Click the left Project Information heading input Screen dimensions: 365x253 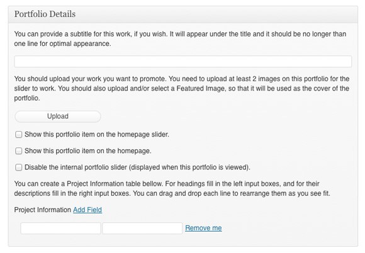[x=61, y=228]
